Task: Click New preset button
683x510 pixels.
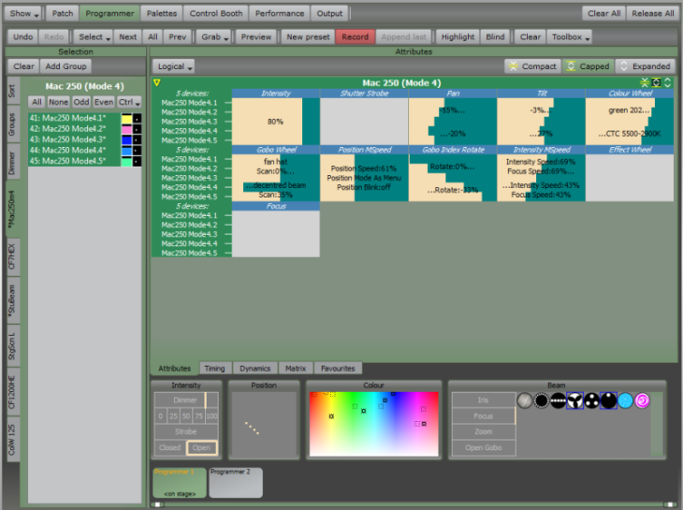Action: pos(308,37)
